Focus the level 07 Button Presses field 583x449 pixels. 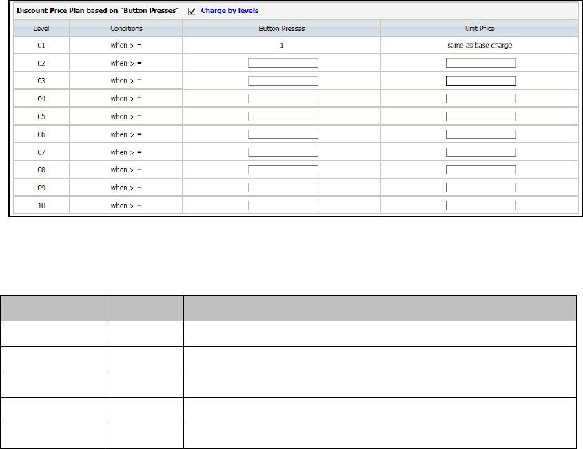click(x=283, y=152)
